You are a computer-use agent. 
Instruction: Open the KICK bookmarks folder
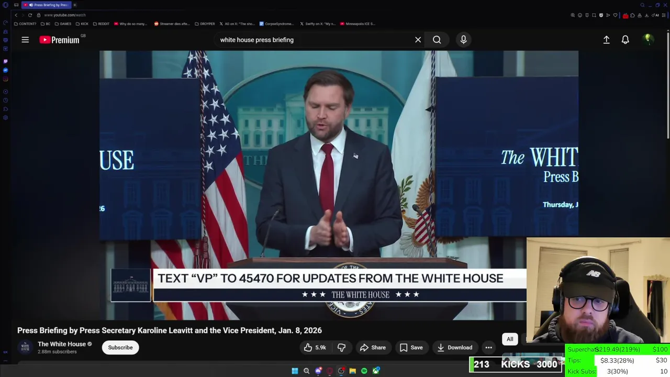[x=82, y=24]
